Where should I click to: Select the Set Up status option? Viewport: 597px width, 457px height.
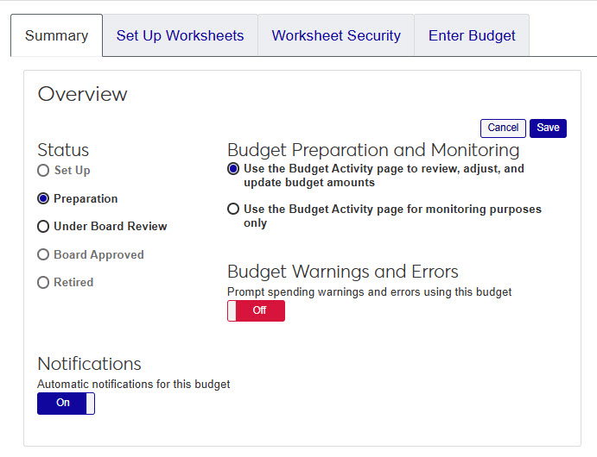click(x=43, y=171)
